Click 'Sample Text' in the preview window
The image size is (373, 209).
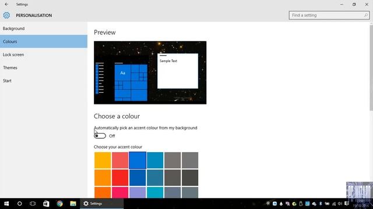click(x=168, y=61)
